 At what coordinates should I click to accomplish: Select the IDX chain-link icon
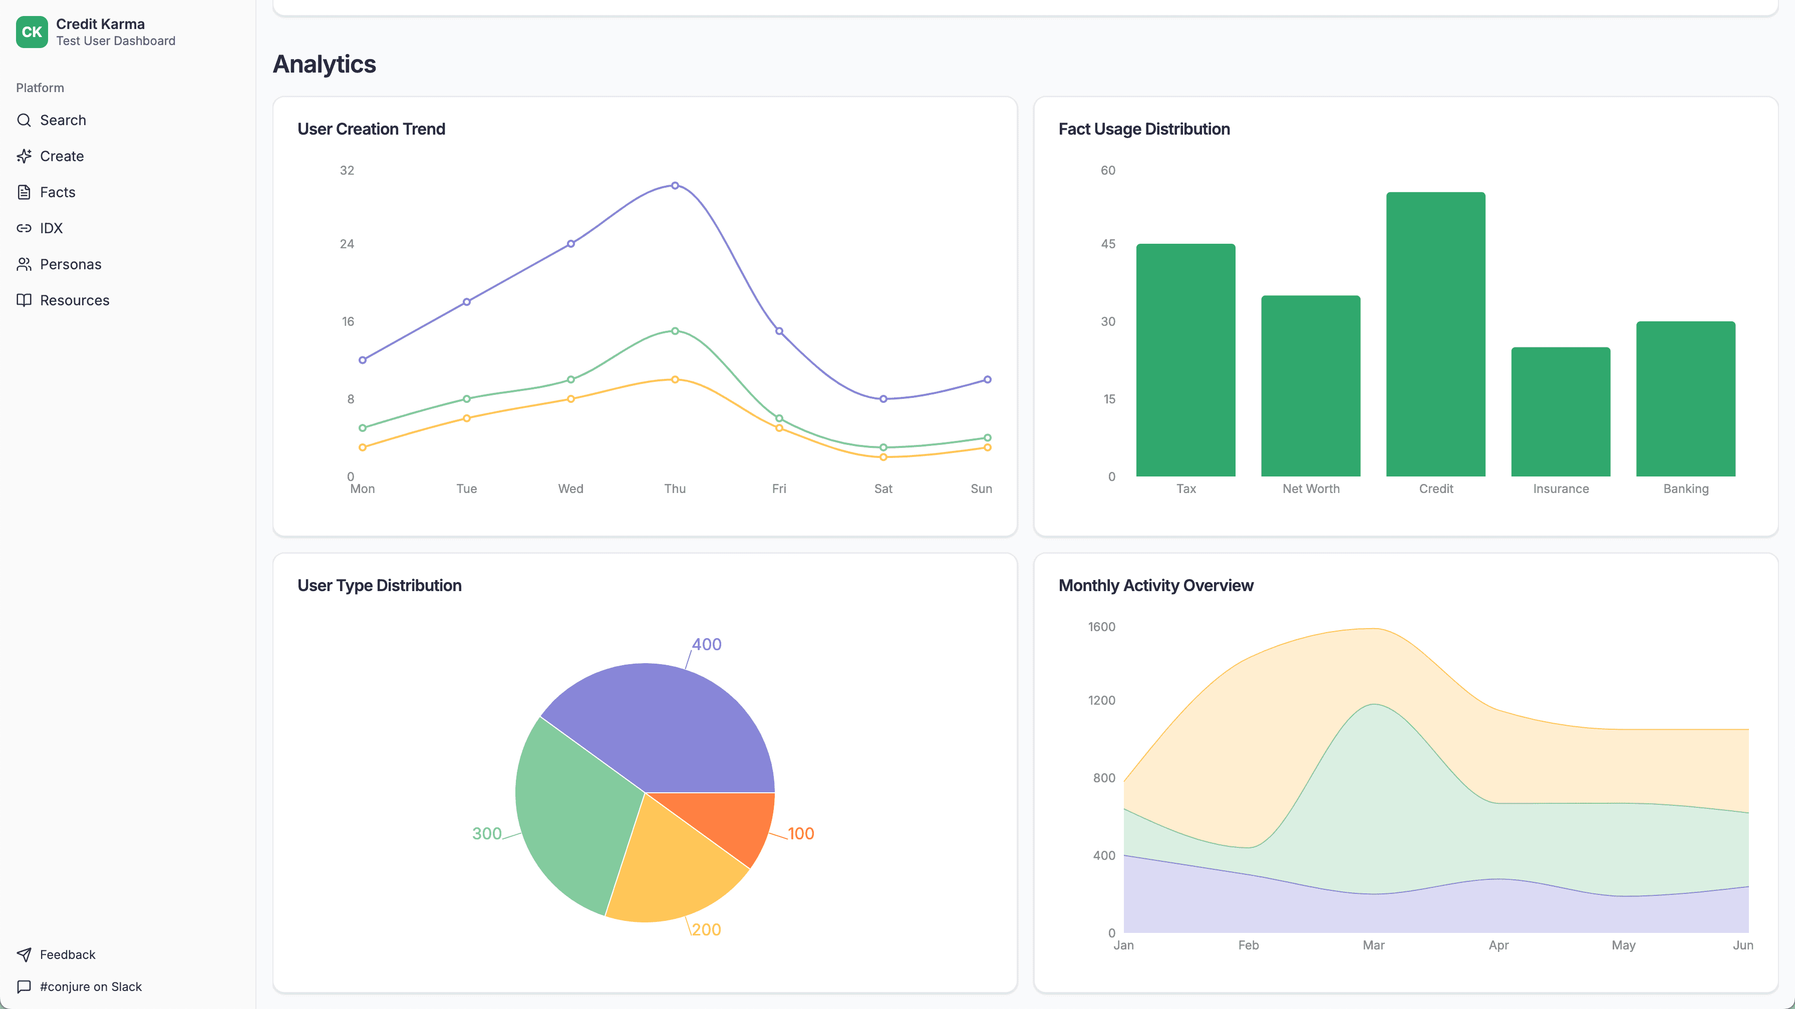tap(25, 228)
